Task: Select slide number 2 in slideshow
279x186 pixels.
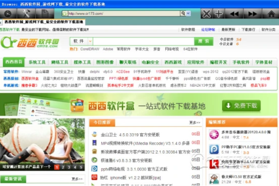Action: 63,167
